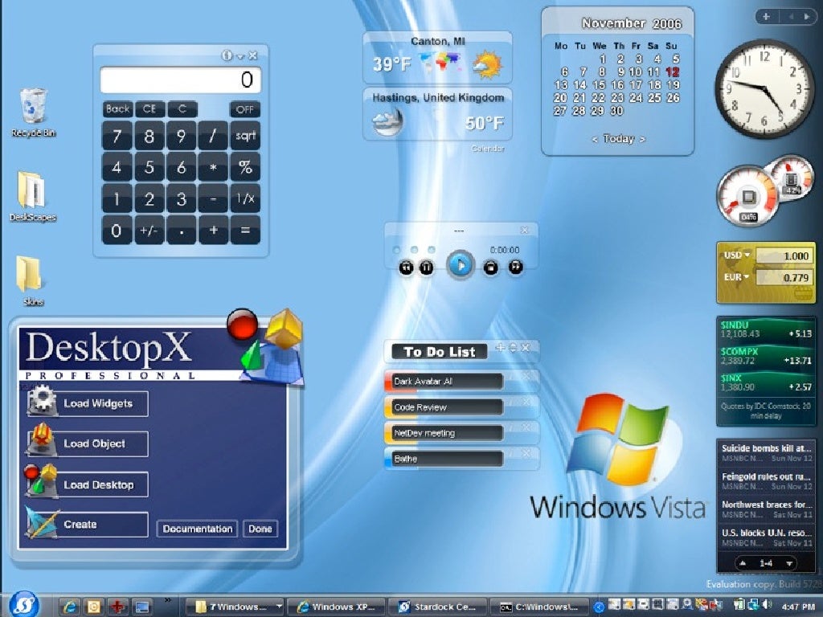823x617 pixels.
Task: Click the Canton weather sun icon
Action: tap(487, 64)
